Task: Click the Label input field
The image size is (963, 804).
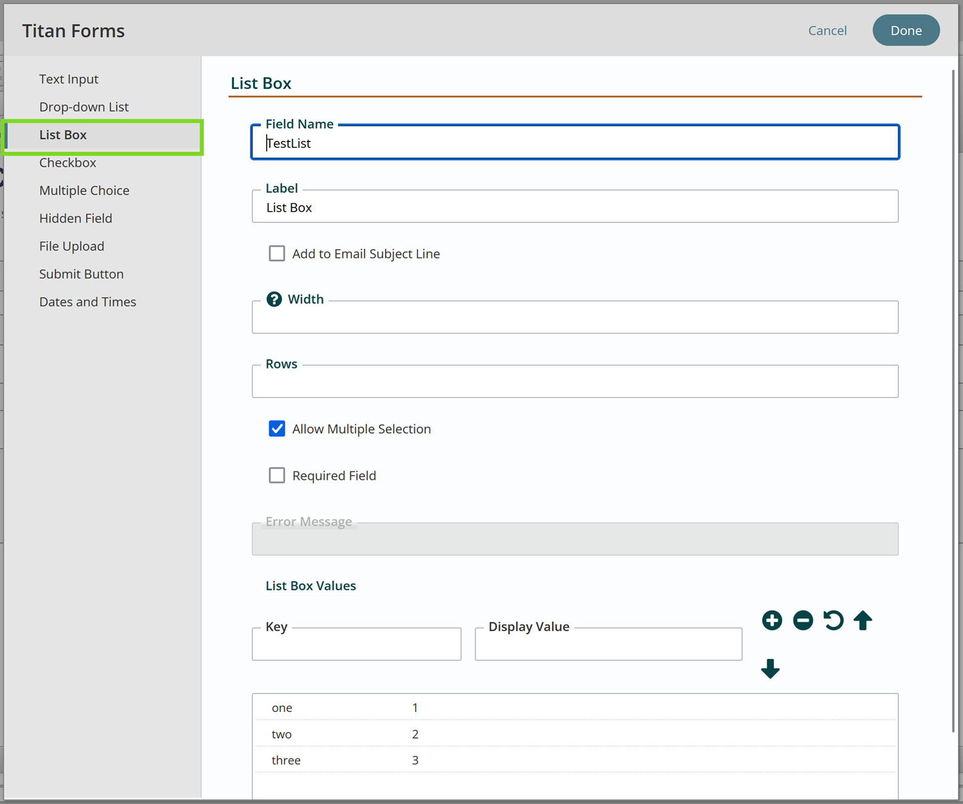Action: [x=575, y=206]
